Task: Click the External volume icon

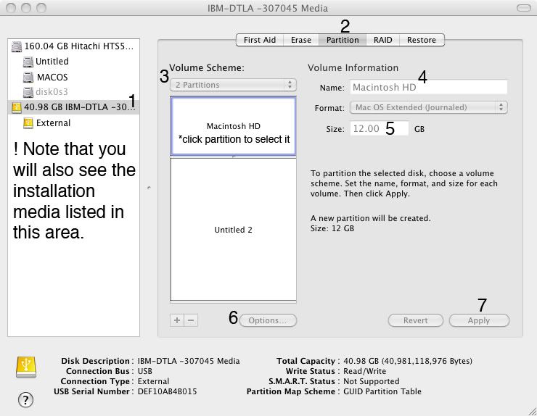Action: pos(28,123)
